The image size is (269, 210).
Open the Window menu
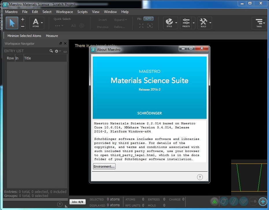pyautogui.click(x=110, y=12)
